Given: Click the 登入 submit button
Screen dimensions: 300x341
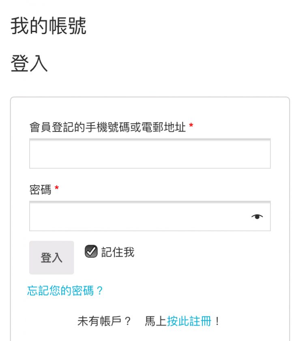Looking at the screenshot, I should coord(51,257).
